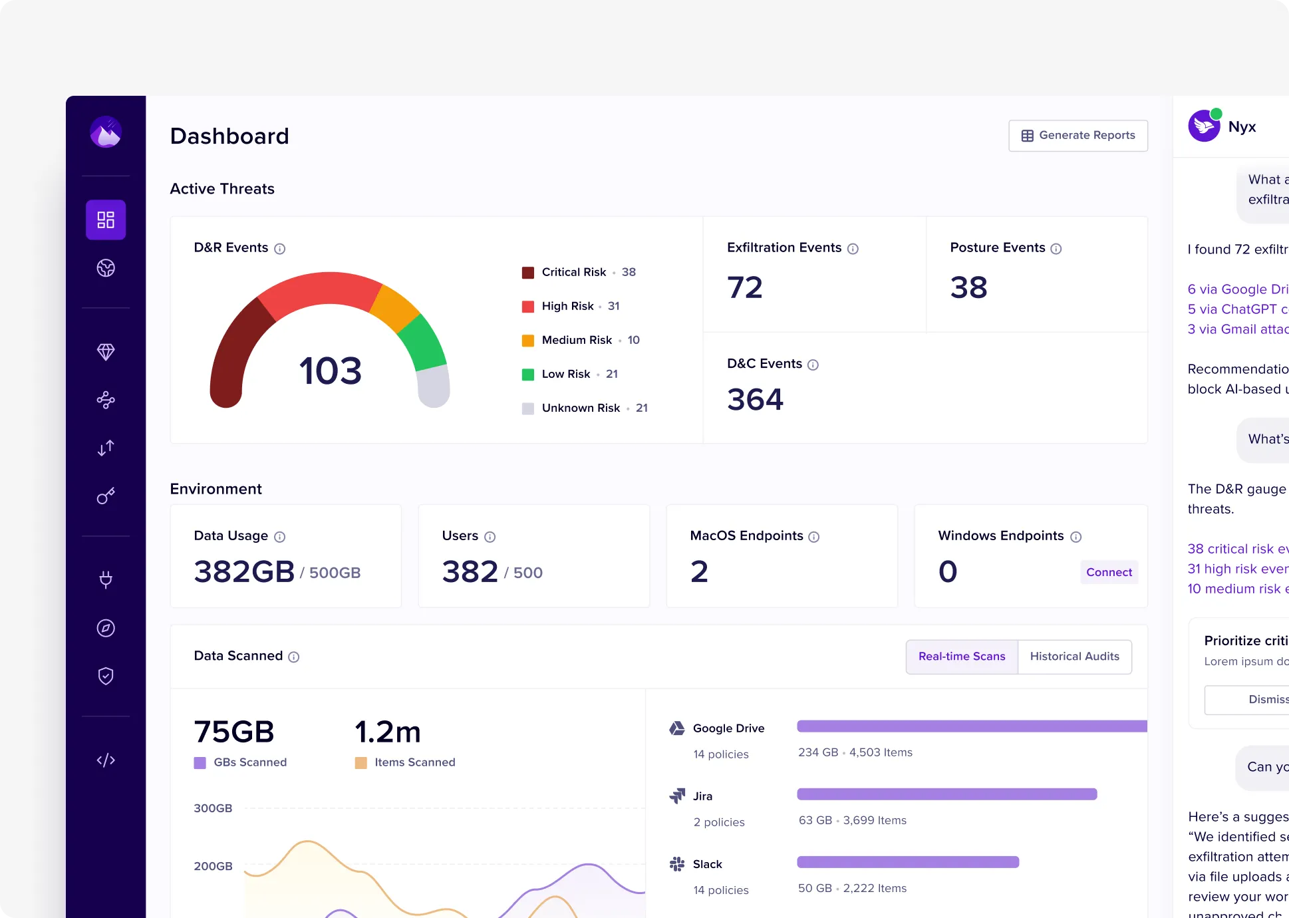Click the globe icon in sidebar
1289x918 pixels.
(106, 268)
